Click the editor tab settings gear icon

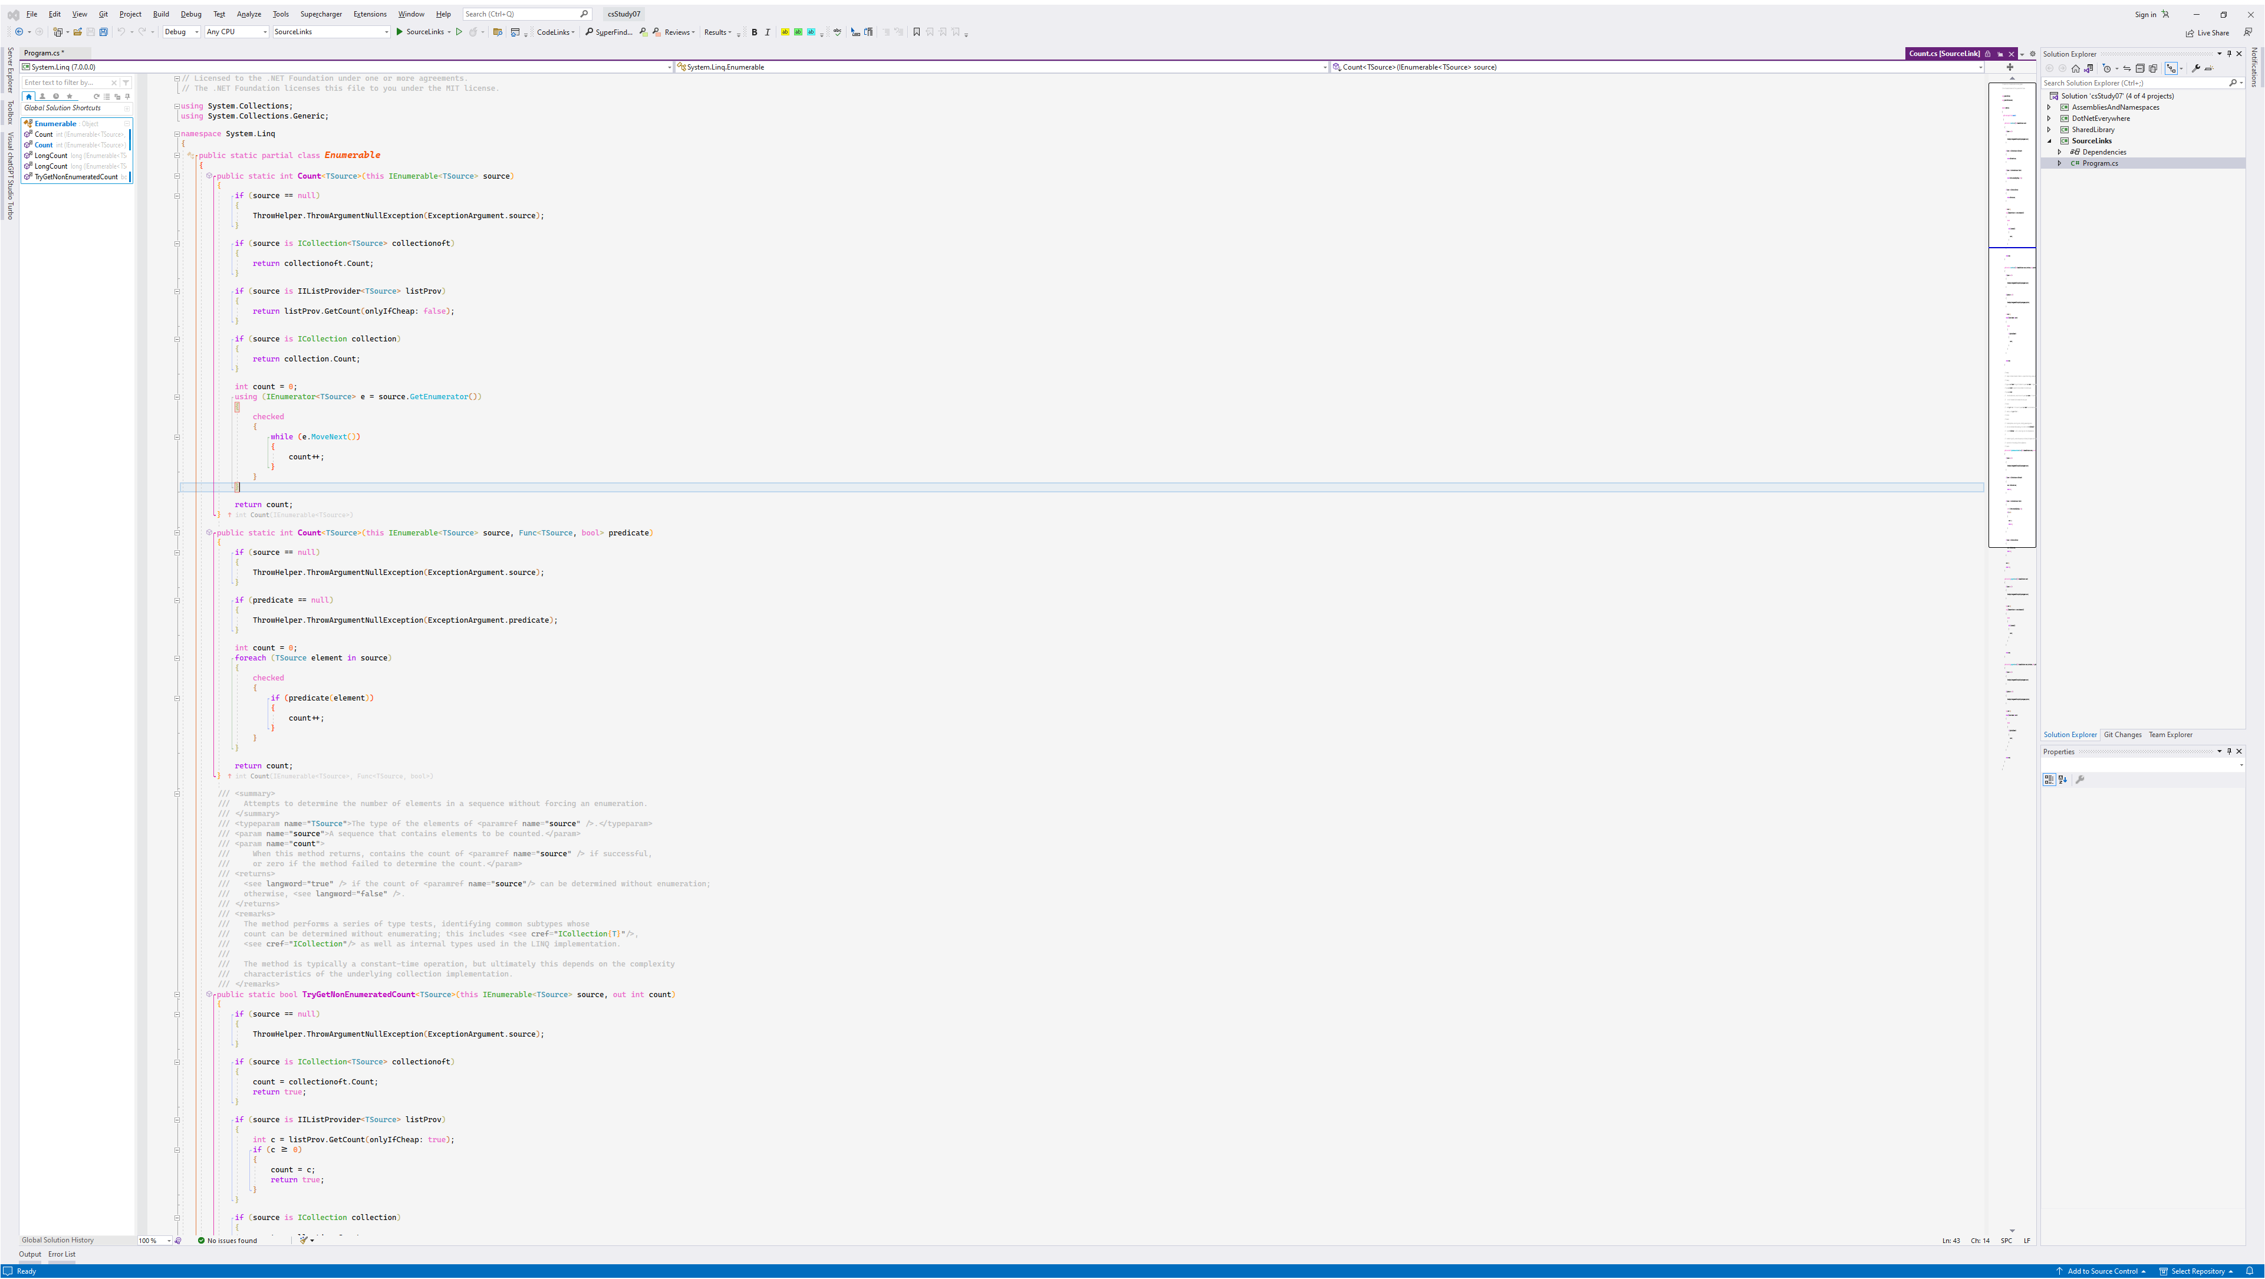[2032, 54]
